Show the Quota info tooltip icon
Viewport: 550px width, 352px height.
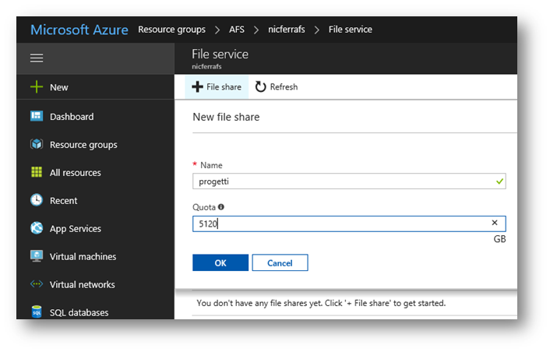click(x=221, y=207)
